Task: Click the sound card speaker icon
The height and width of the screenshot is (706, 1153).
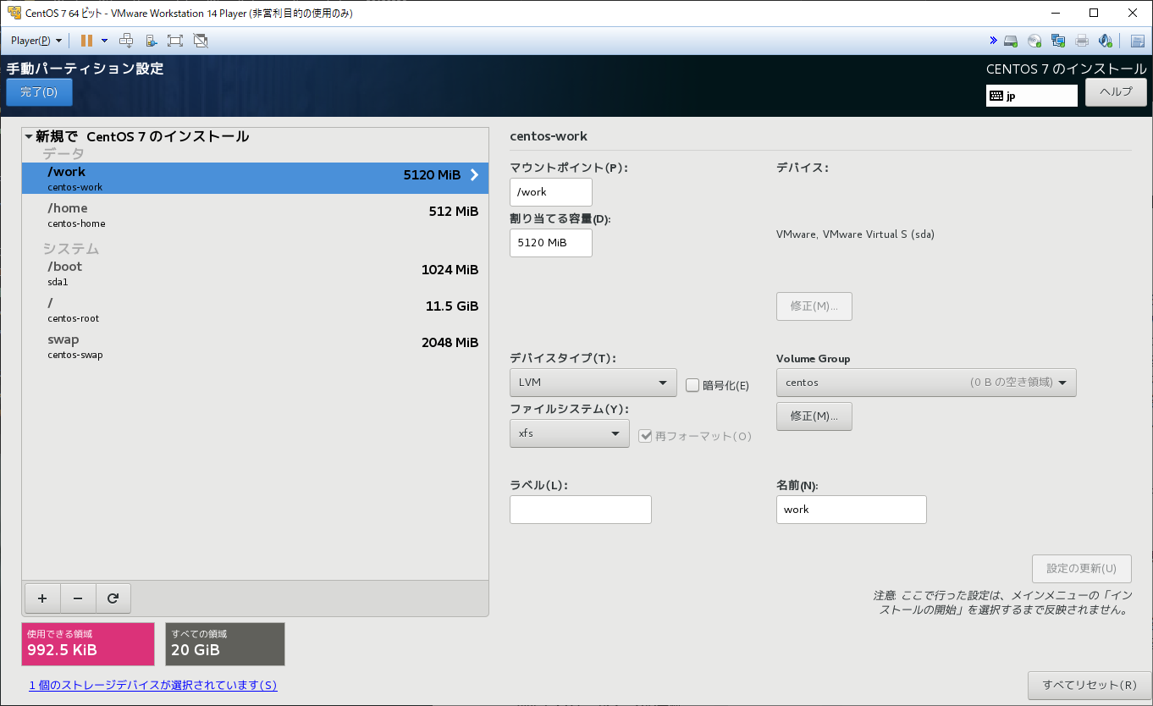Action: 1106,41
